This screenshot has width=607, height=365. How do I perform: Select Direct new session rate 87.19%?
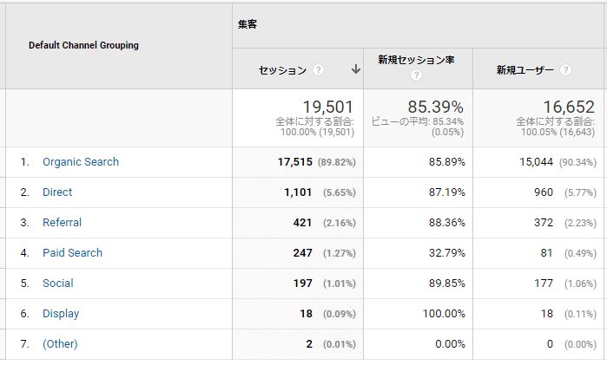[446, 192]
